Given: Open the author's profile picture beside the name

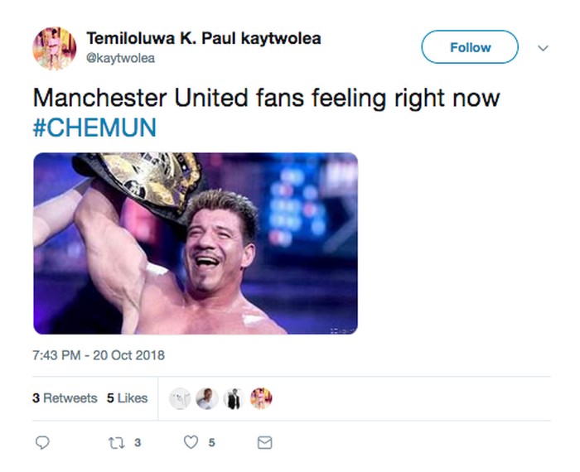Looking at the screenshot, I should click(55, 47).
